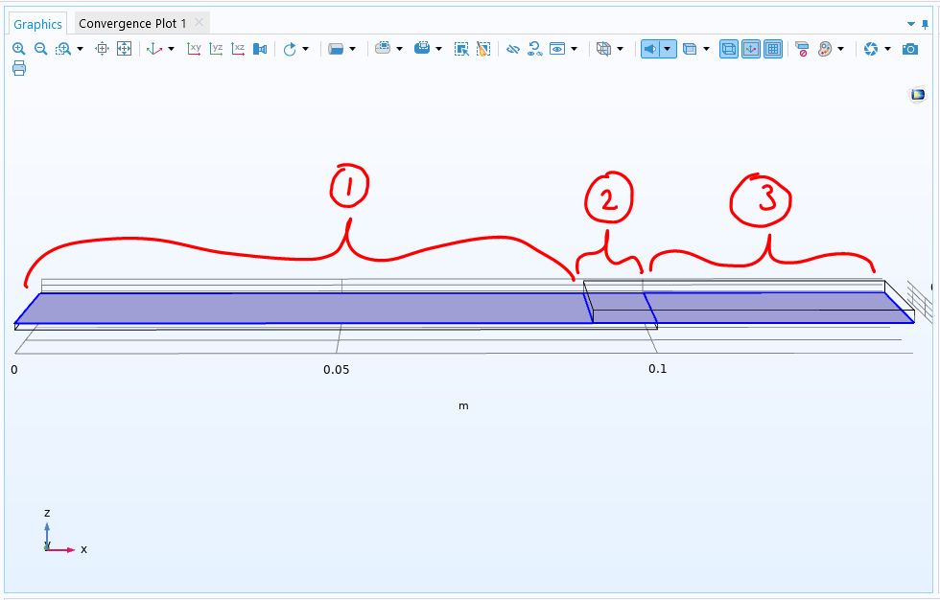Screen dimensions: 940x600
Task: Switch to the XZ plane view
Action: point(238,49)
